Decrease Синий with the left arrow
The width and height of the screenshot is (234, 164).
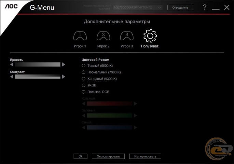(84, 127)
